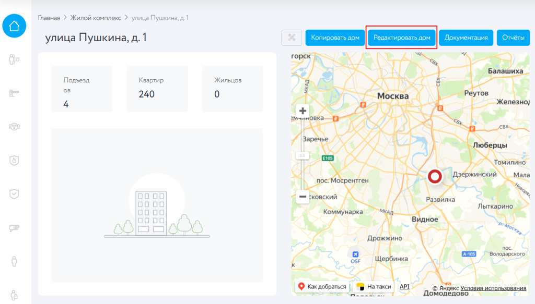Open Условия использования link
Screen dimensions: 535x304
coord(493,288)
